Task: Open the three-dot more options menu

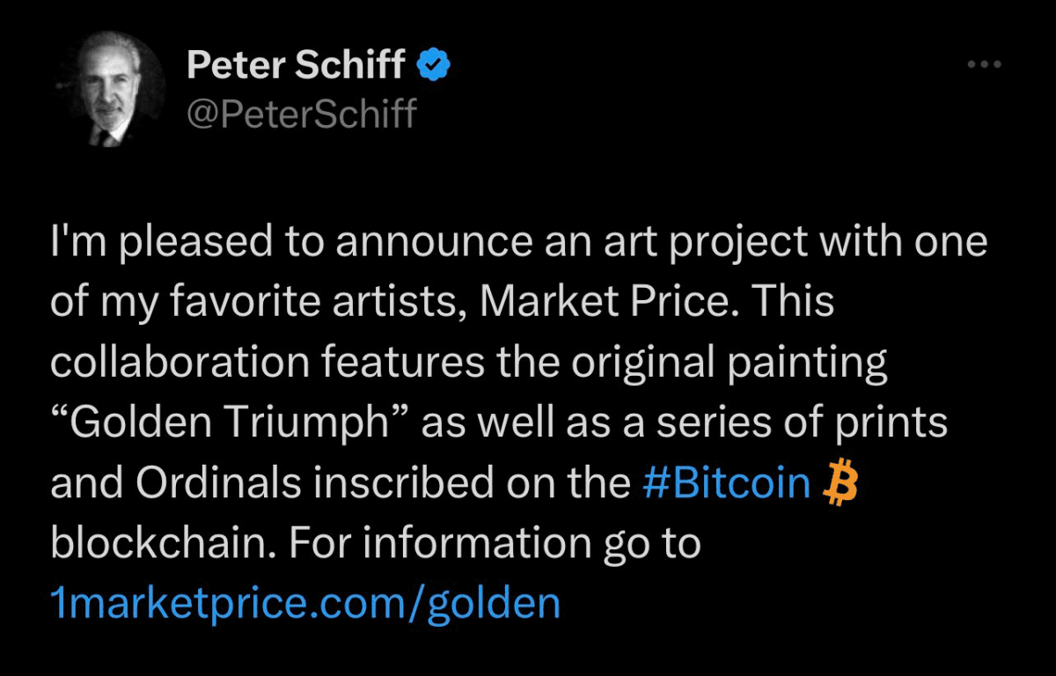Action: tap(984, 64)
